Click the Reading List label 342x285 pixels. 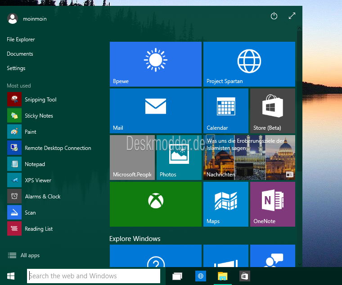39,229
